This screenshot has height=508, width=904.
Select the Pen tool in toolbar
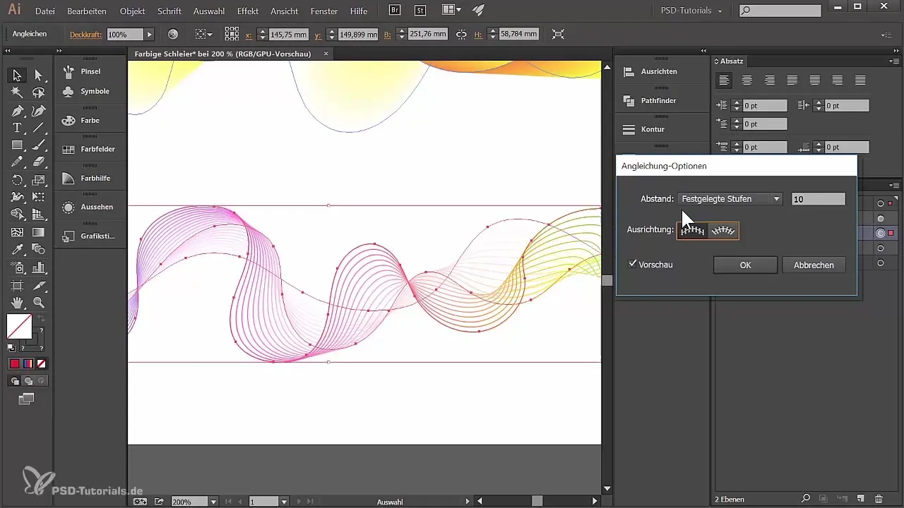pyautogui.click(x=16, y=111)
